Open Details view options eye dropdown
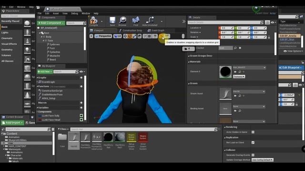Image resolution: width=305 pixels, height=171 pixels. coord(273,22)
